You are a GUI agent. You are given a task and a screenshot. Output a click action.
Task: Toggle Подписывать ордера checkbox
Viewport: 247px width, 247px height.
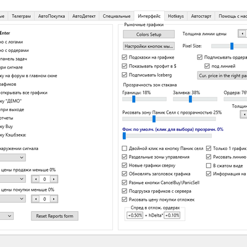(x=199, y=57)
